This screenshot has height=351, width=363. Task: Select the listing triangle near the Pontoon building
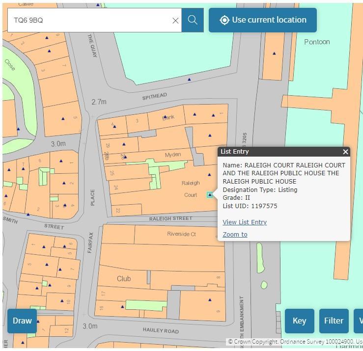tap(274, 54)
